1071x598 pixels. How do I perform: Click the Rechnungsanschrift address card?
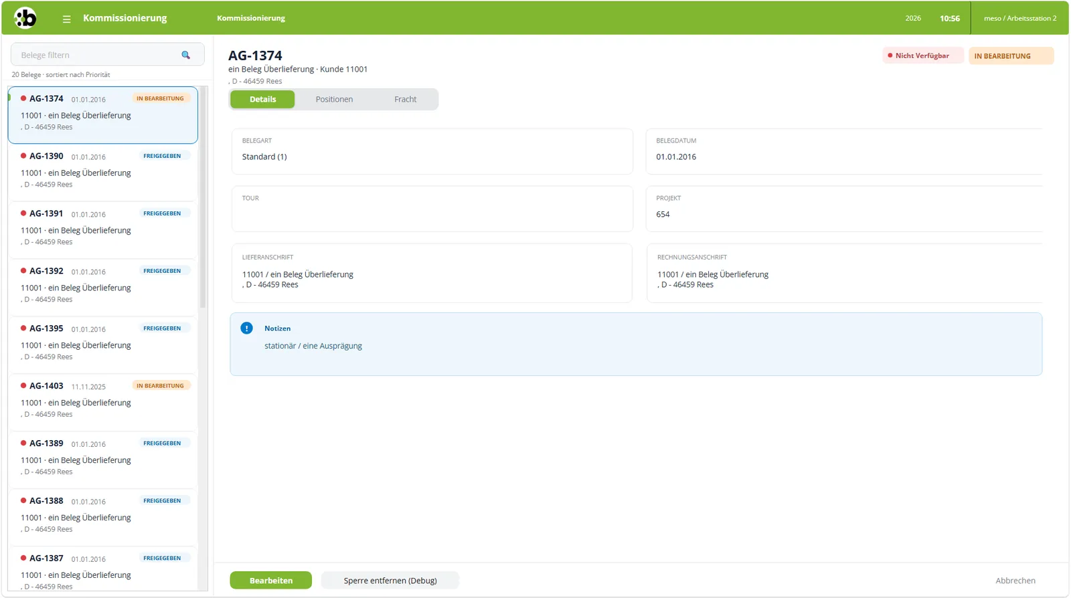pyautogui.click(x=845, y=273)
